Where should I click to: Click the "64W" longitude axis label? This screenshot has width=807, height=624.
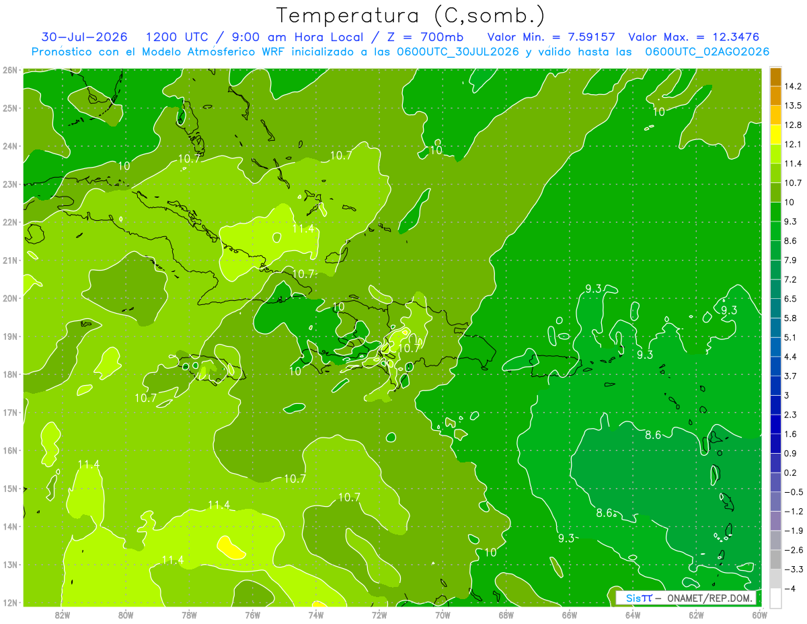[x=633, y=615]
